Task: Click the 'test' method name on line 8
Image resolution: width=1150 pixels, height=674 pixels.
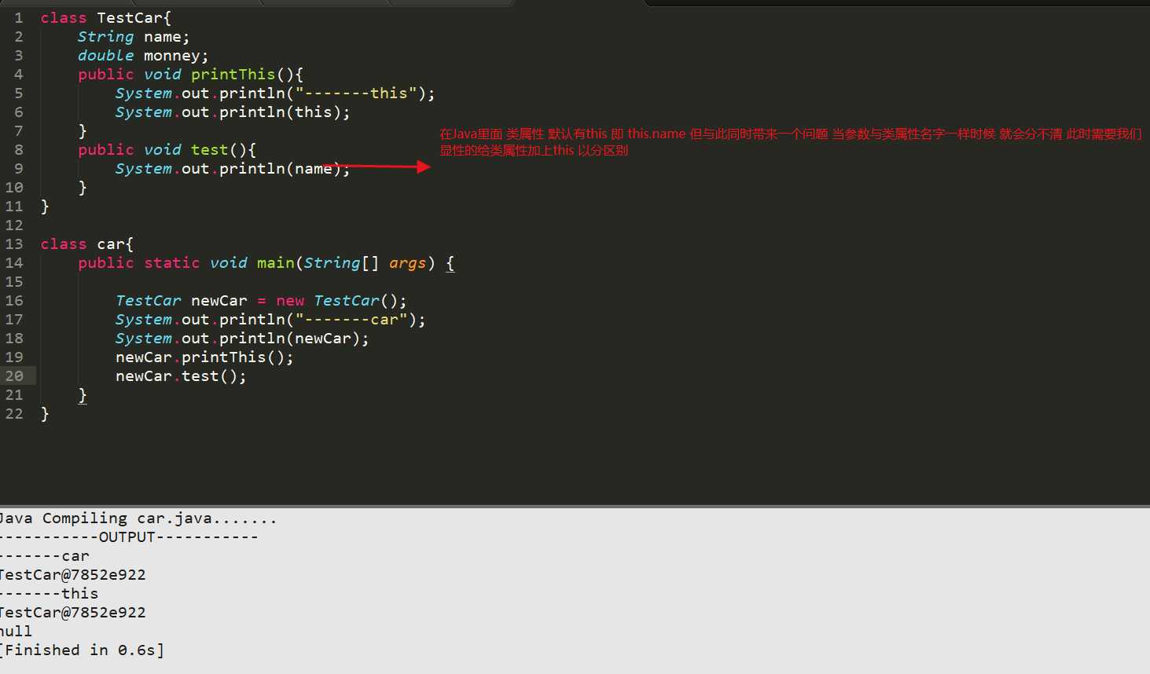Action: click(x=210, y=150)
